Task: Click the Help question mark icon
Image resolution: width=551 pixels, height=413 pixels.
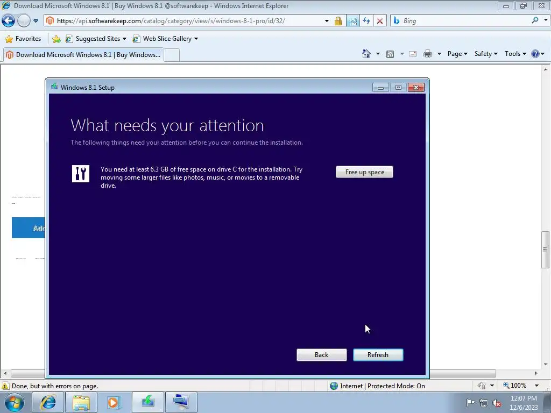Action: coord(535,54)
